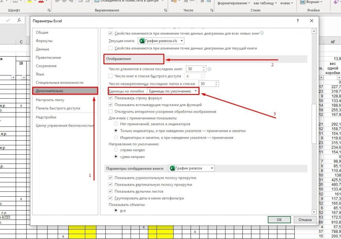Open the Настроить ленту category
Image resolution: width=341 pixels, height=239 pixels.
point(65,100)
